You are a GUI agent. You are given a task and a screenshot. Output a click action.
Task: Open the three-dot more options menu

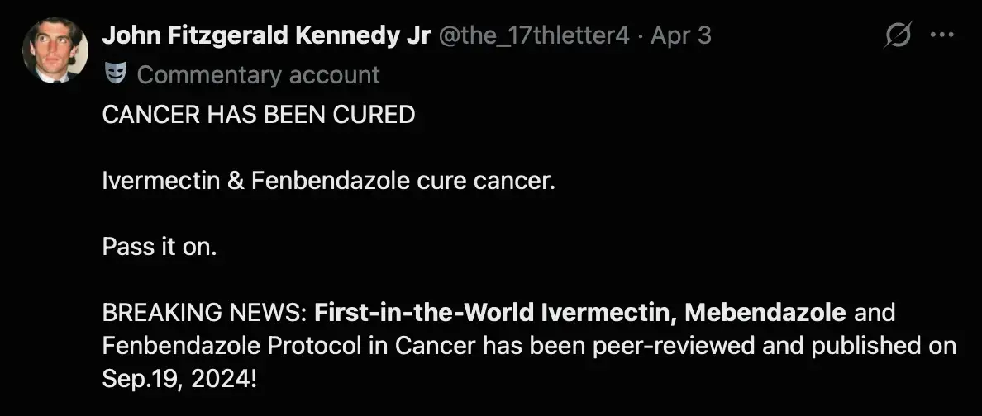[x=942, y=35]
